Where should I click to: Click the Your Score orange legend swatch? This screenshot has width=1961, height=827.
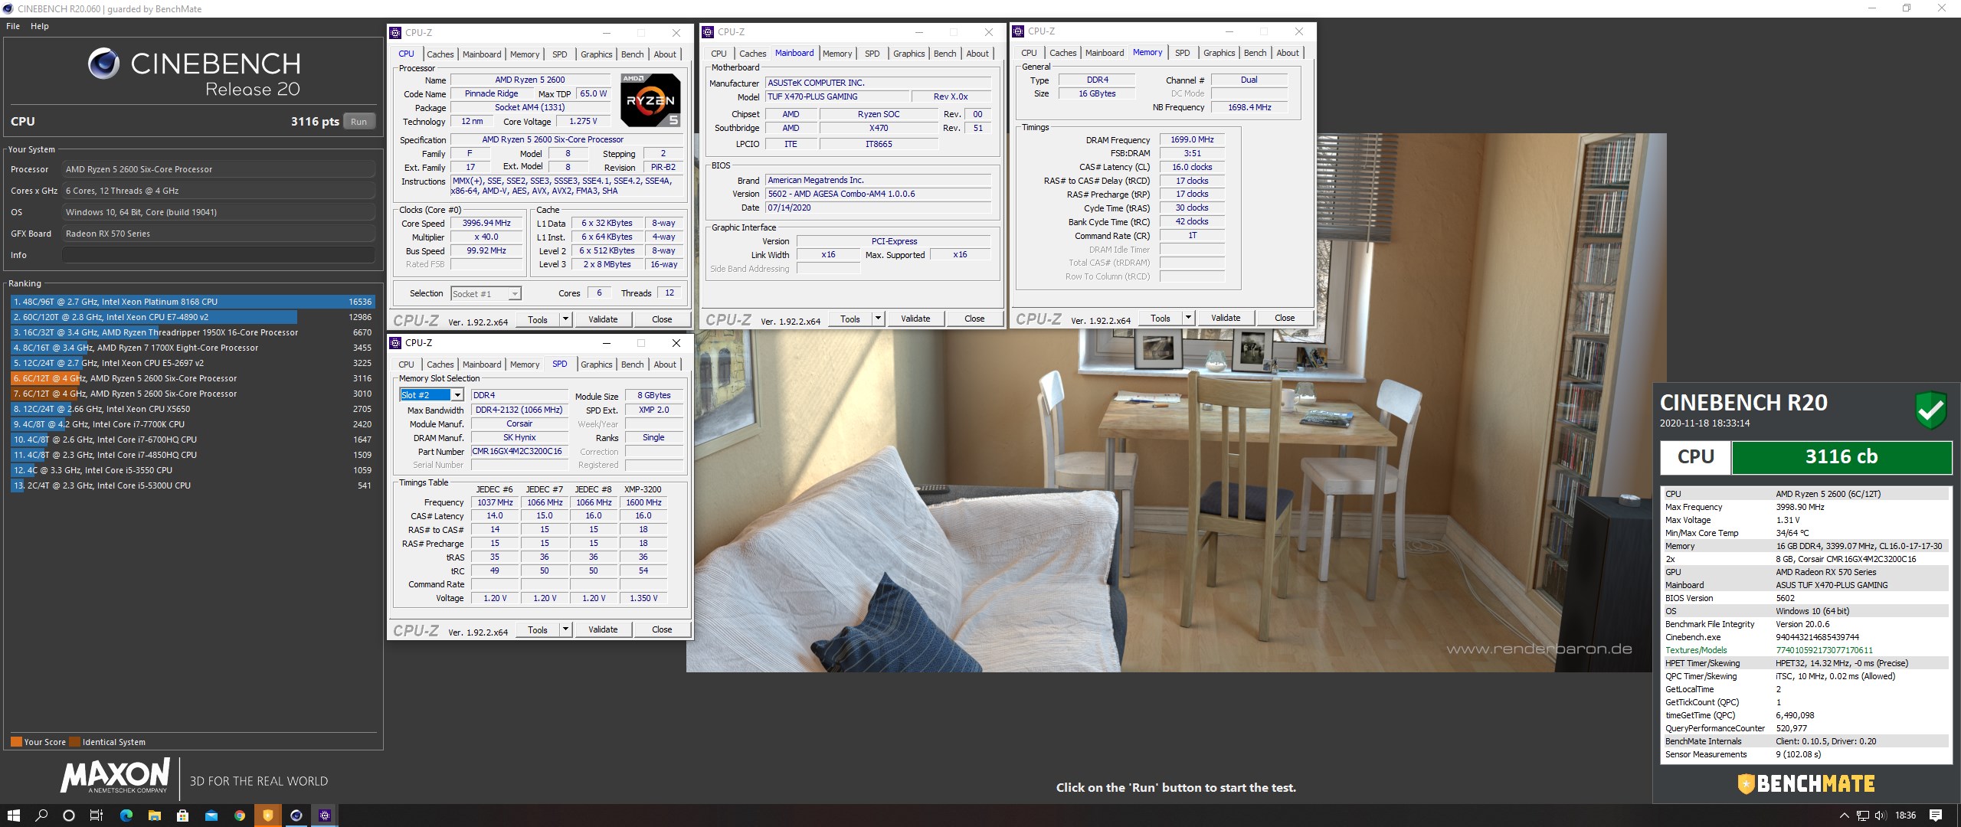point(16,742)
